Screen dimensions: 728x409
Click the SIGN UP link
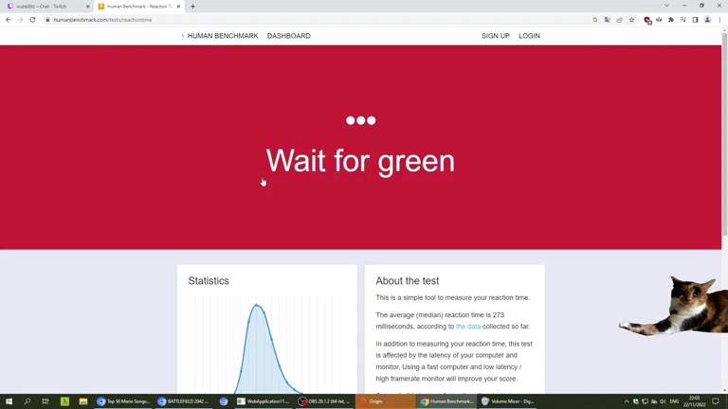[x=495, y=36]
